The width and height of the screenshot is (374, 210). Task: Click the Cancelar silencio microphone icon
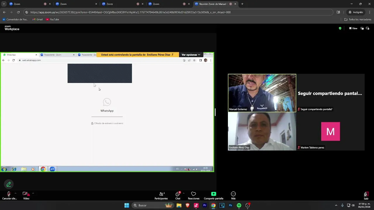point(9,194)
